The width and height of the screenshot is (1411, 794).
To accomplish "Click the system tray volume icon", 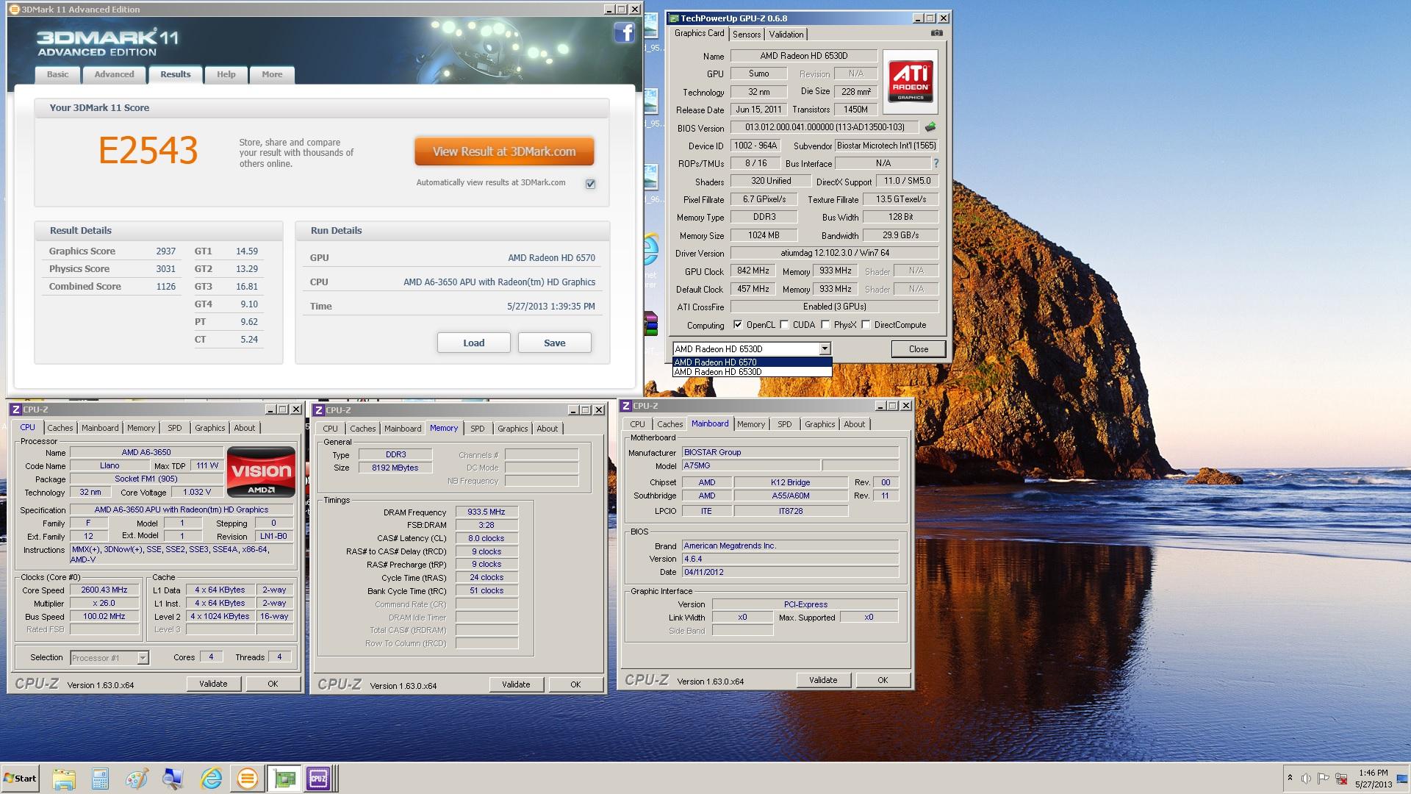I will (x=1306, y=779).
